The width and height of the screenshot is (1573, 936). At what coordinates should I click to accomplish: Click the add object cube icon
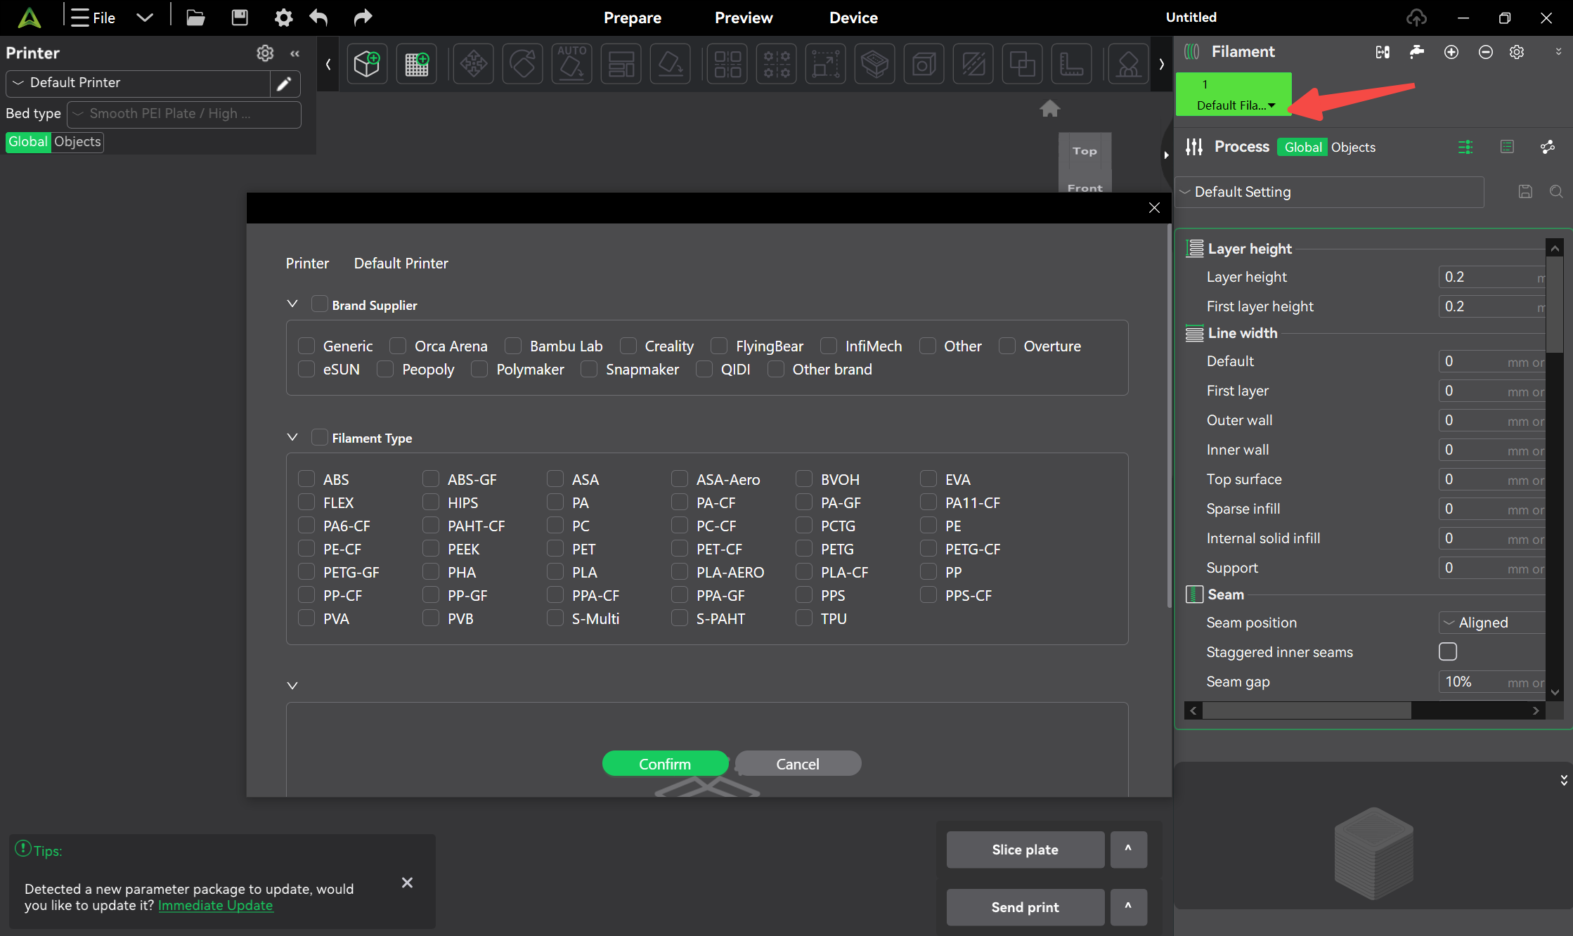click(x=367, y=64)
